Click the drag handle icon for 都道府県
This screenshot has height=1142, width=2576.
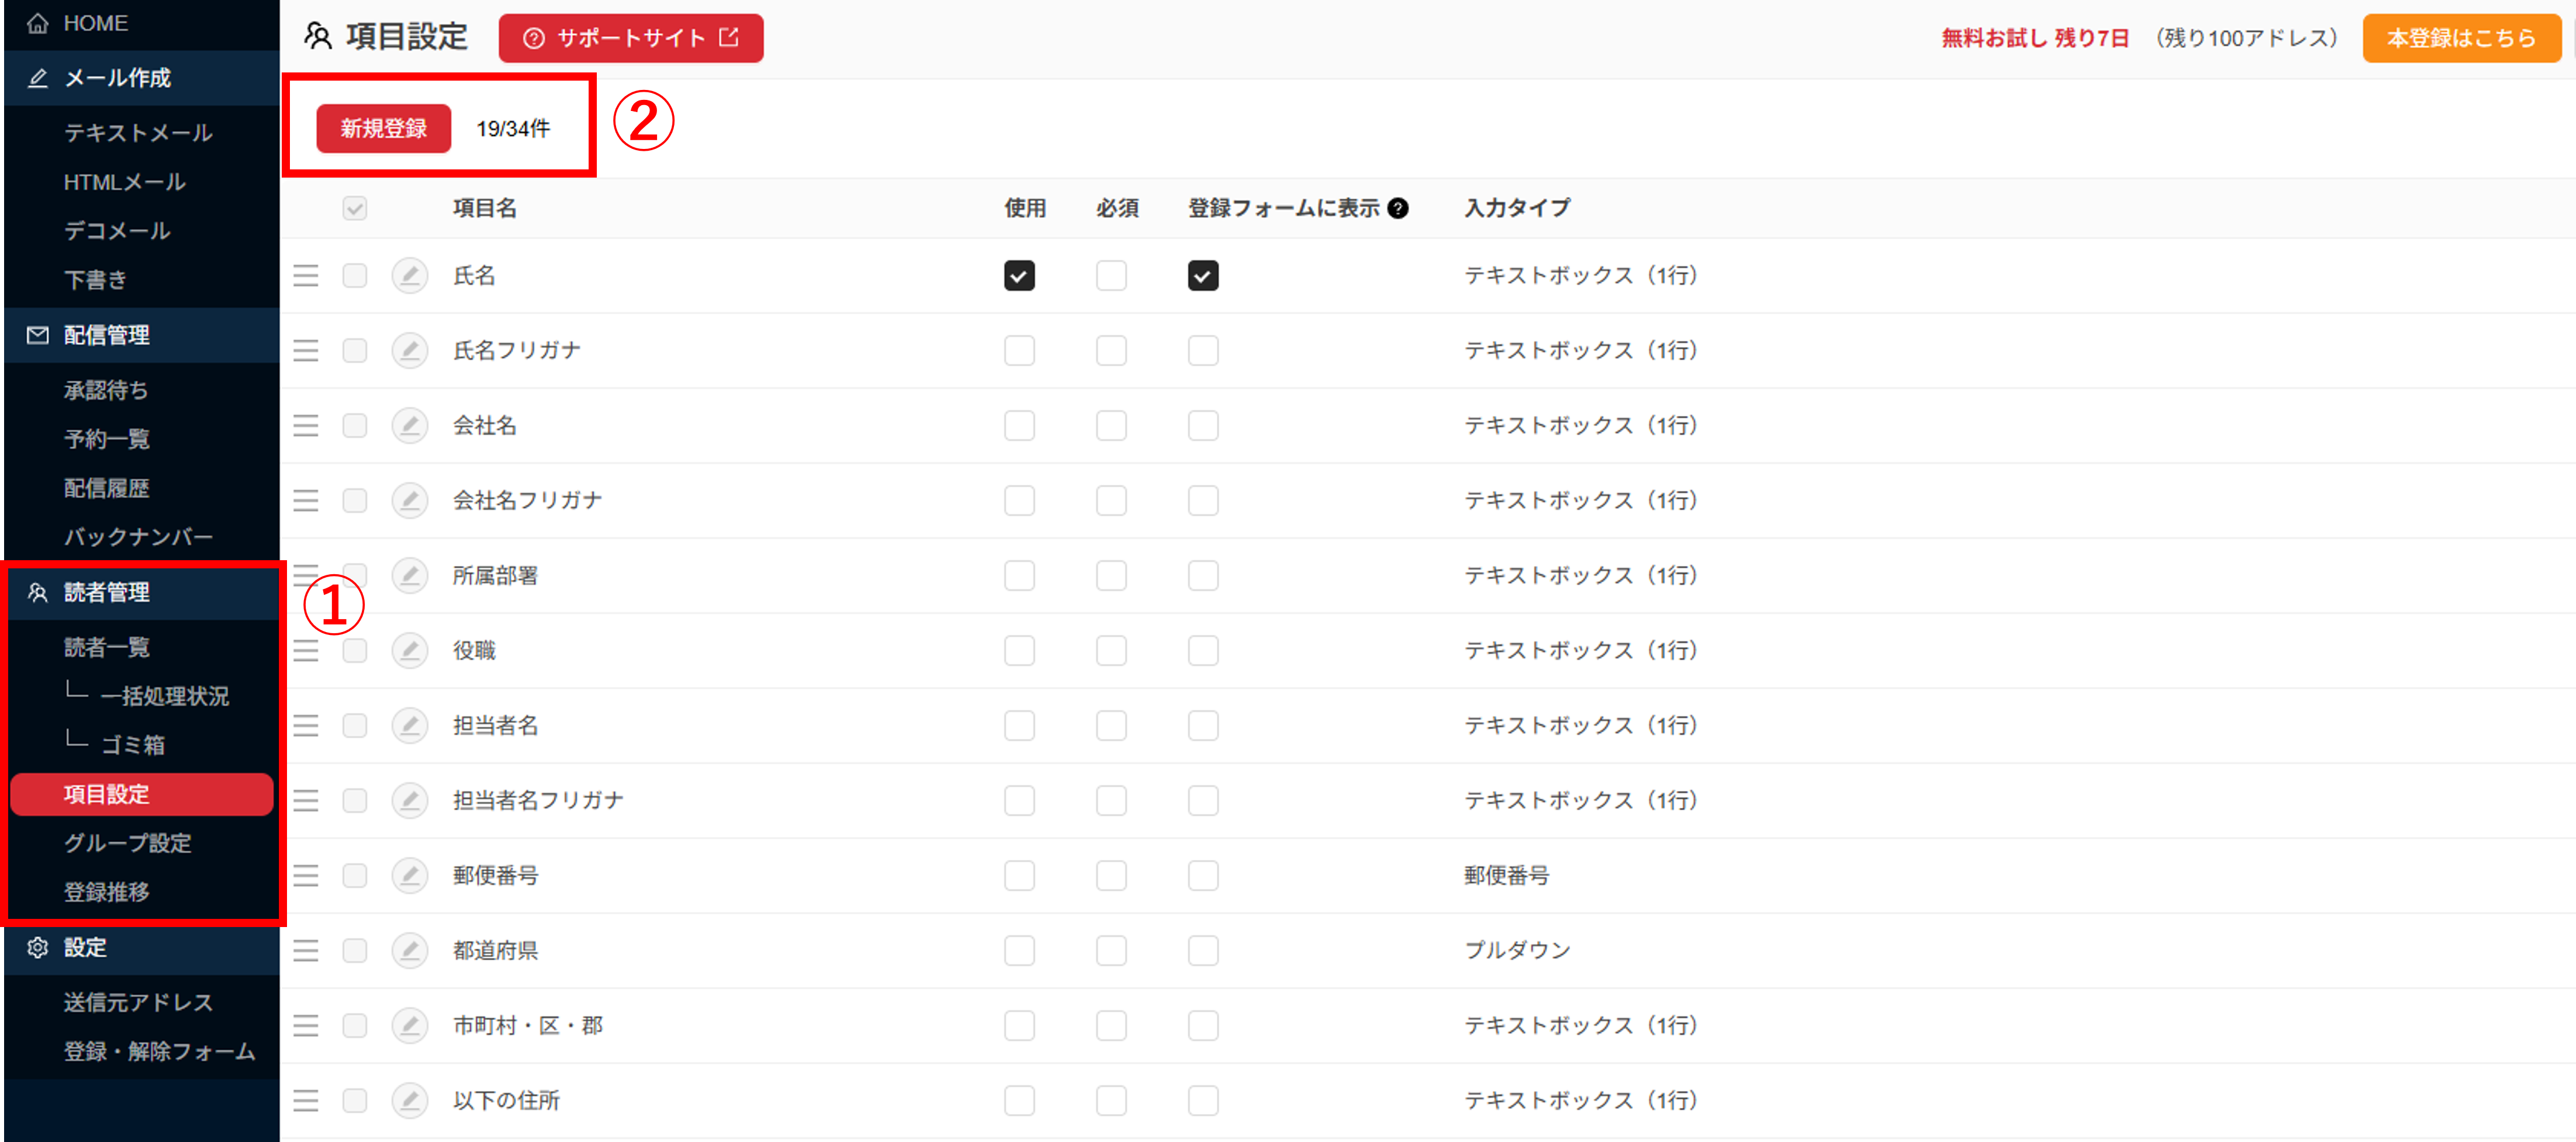(x=306, y=950)
